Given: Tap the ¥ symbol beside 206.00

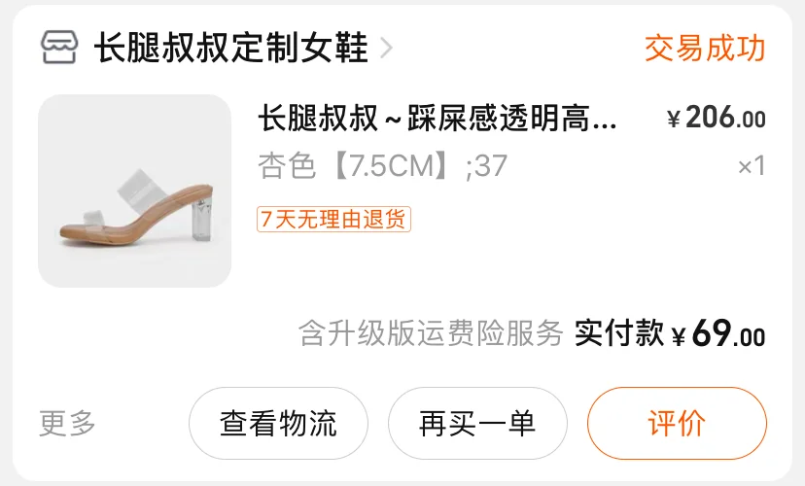Looking at the screenshot, I should pos(673,120).
